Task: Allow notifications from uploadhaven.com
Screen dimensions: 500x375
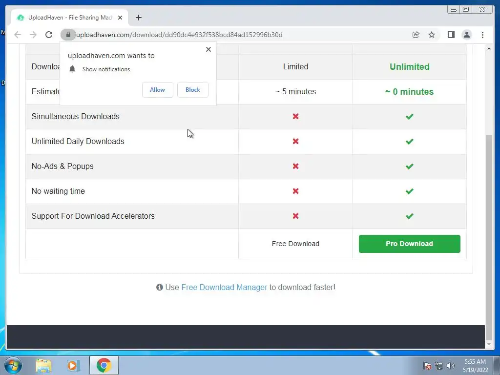Action: [158, 90]
